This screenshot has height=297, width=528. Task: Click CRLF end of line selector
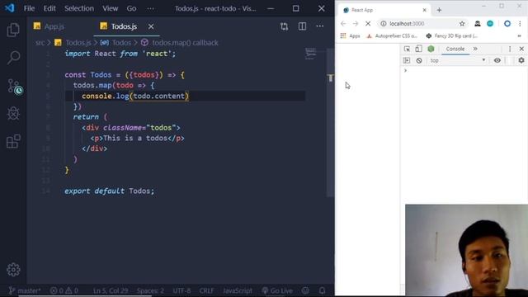tap(206, 290)
